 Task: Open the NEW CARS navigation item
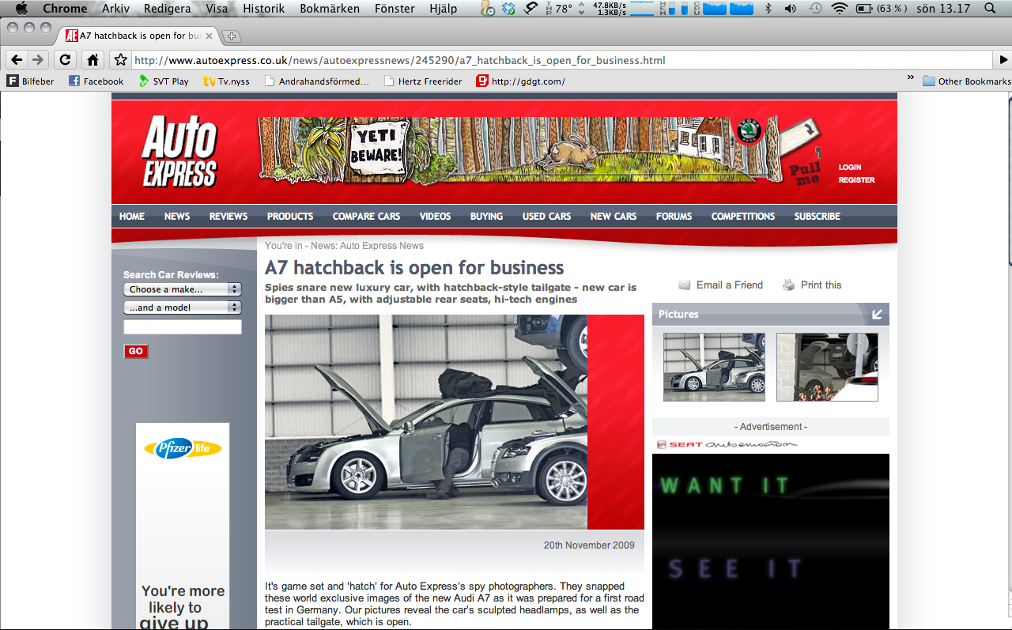click(x=614, y=217)
